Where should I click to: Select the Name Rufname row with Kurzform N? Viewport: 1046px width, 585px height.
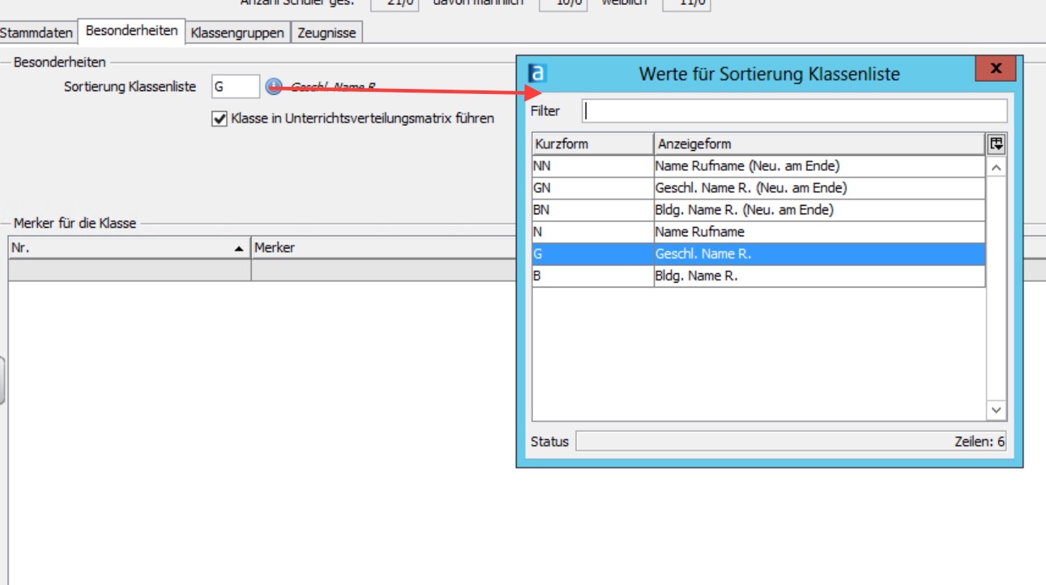pyautogui.click(x=758, y=232)
